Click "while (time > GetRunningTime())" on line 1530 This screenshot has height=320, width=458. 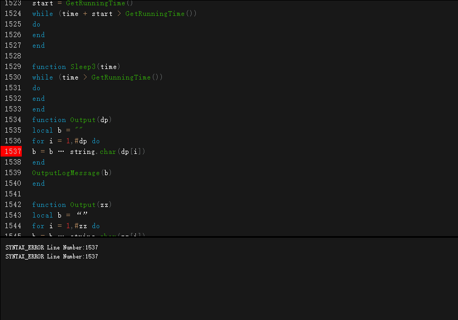click(97, 77)
